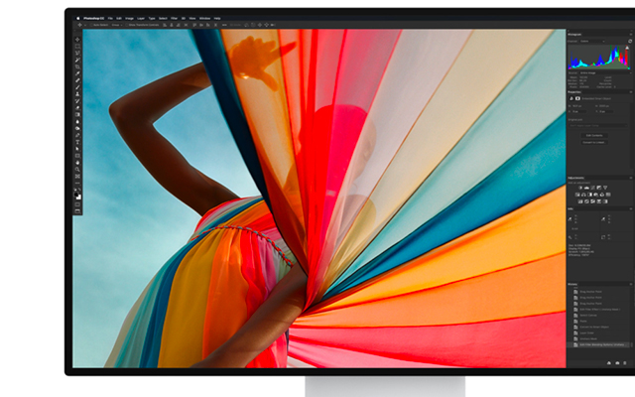Open the Adjustments panel menu
The height and width of the screenshot is (397, 635).
(631, 178)
